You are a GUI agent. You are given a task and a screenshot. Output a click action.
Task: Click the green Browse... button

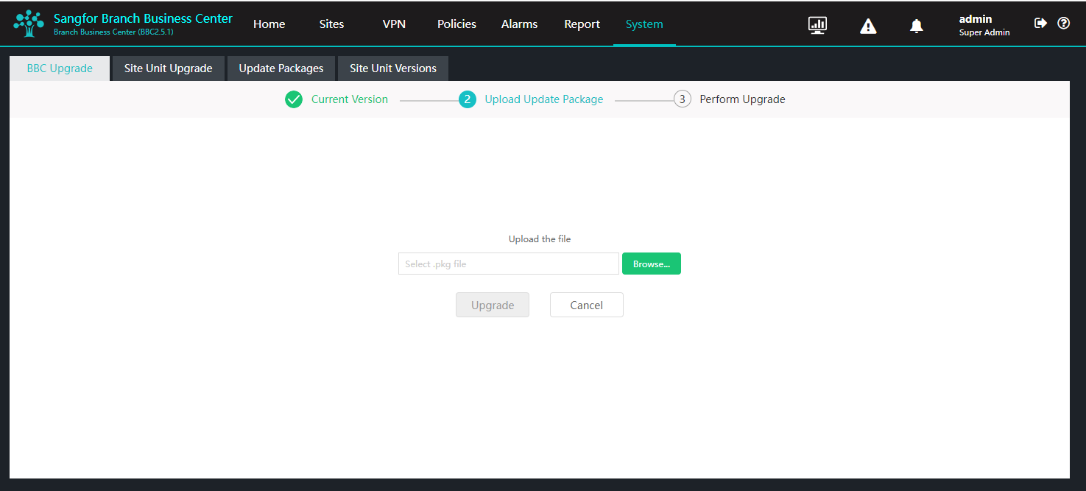click(652, 264)
